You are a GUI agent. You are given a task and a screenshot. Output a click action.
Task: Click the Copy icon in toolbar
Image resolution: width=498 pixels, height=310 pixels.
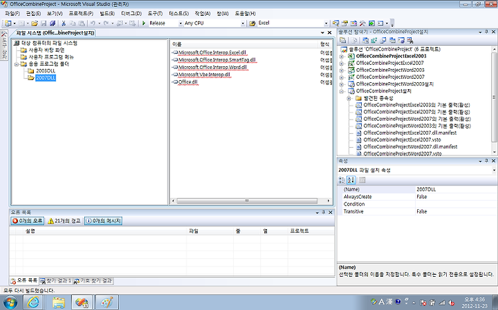[73, 23]
